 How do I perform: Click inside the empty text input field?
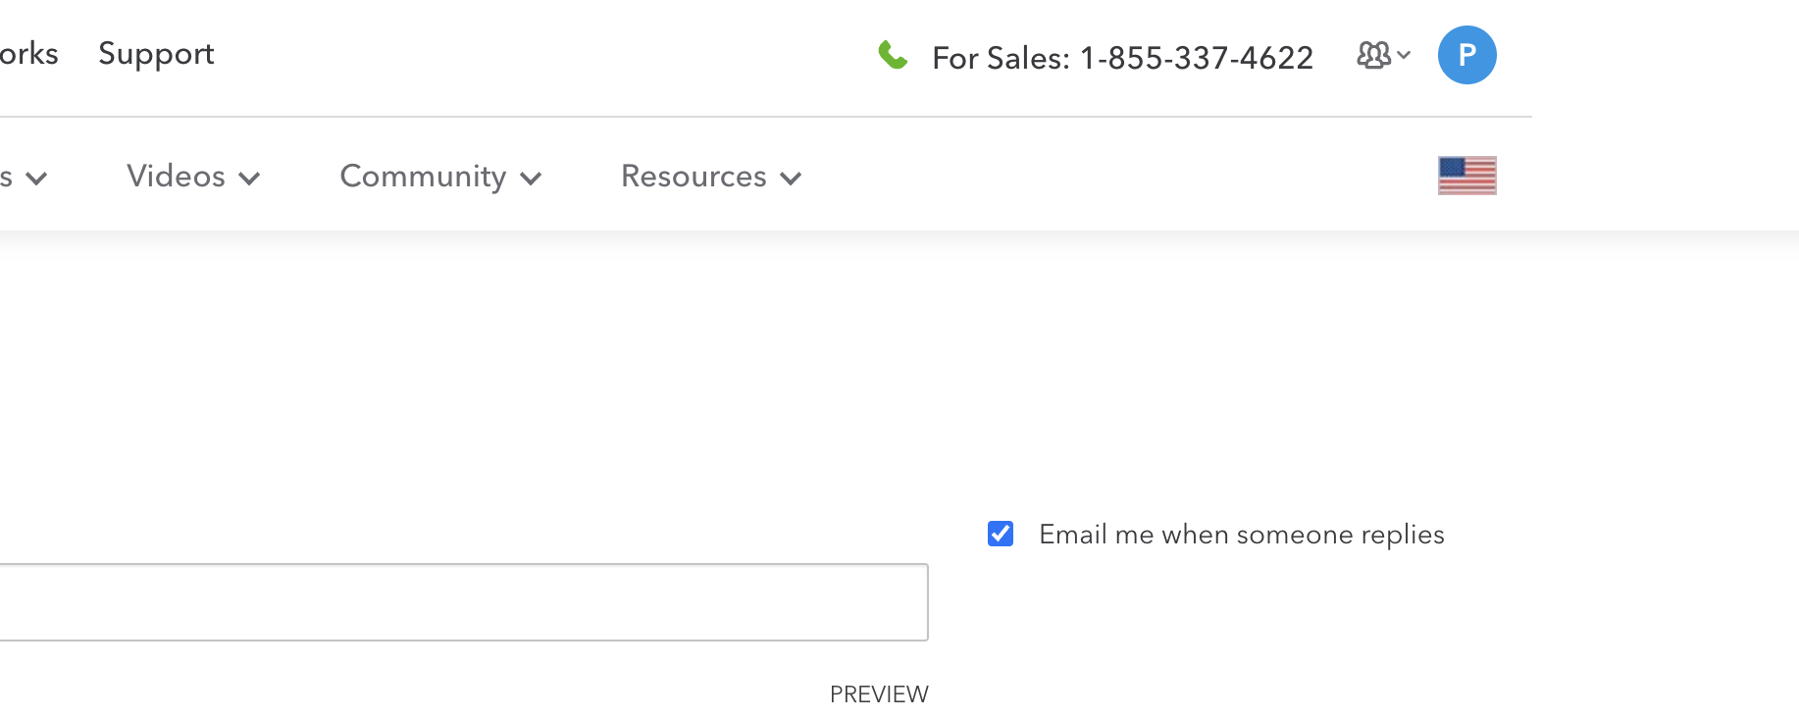point(461,602)
